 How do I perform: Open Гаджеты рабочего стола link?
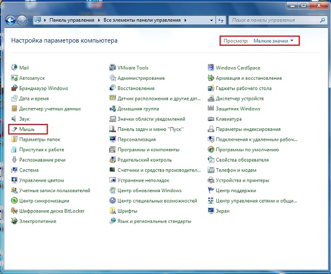[x=243, y=88]
